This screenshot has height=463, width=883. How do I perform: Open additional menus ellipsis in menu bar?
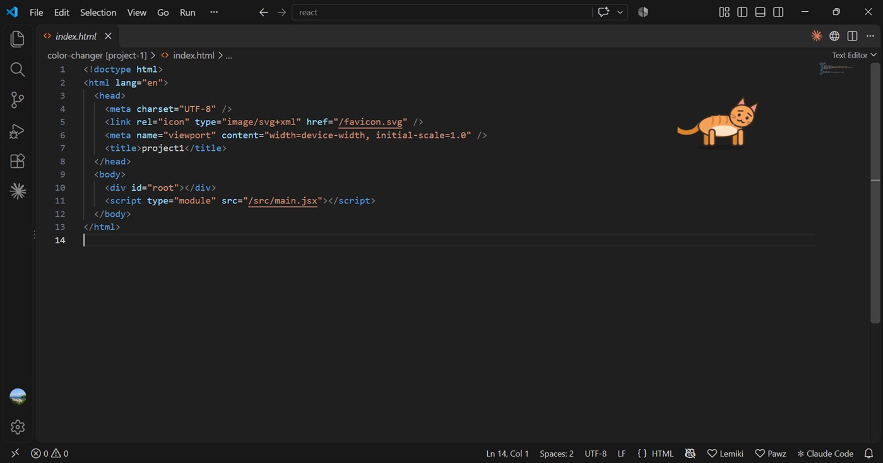214,12
